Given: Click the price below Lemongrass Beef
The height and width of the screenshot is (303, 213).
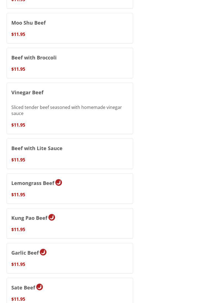Looking at the screenshot, I should tap(18, 195).
